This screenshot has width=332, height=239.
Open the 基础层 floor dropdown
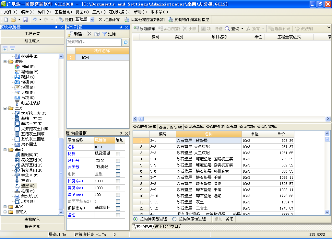[x=92, y=20]
